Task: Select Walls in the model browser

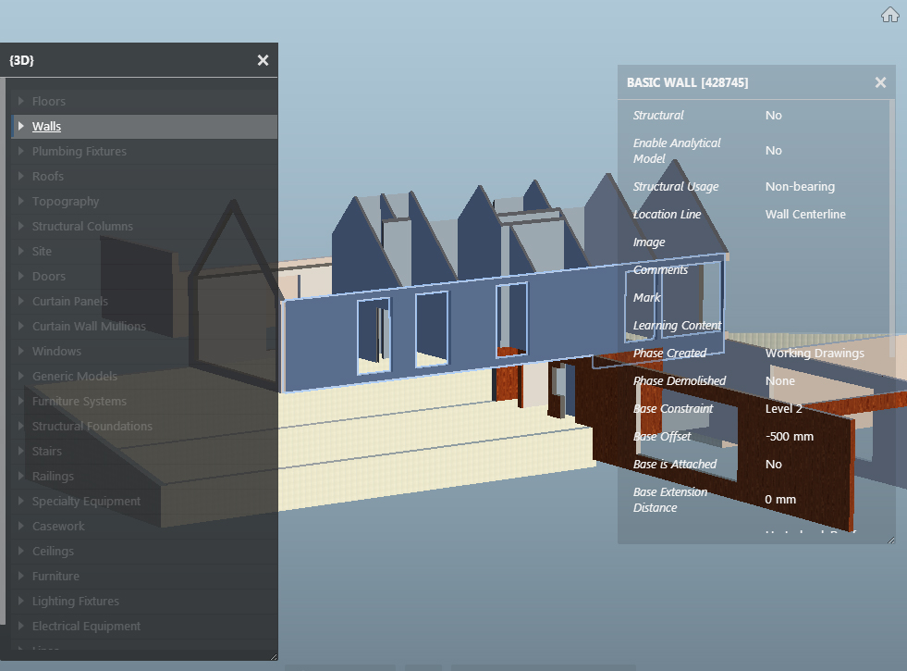Action: [46, 127]
